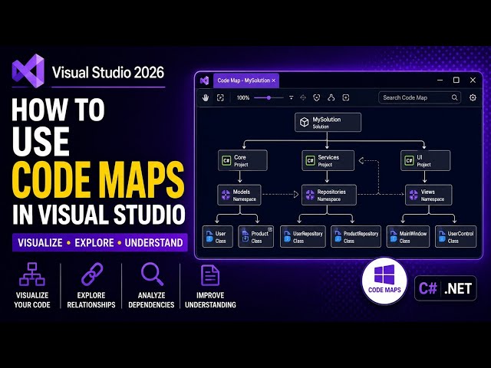Select the Models namespace node
This screenshot has height=368, width=491.
tap(239, 195)
